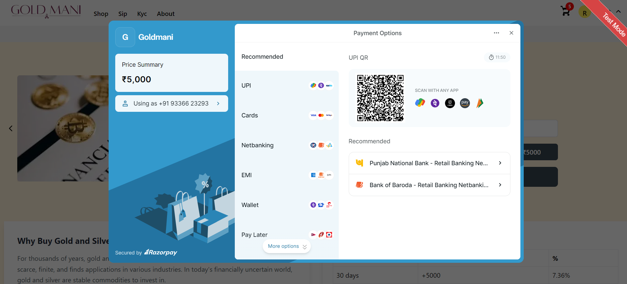Expand the caret next to user avatar
Image resolution: width=627 pixels, height=284 pixels.
point(618,12)
